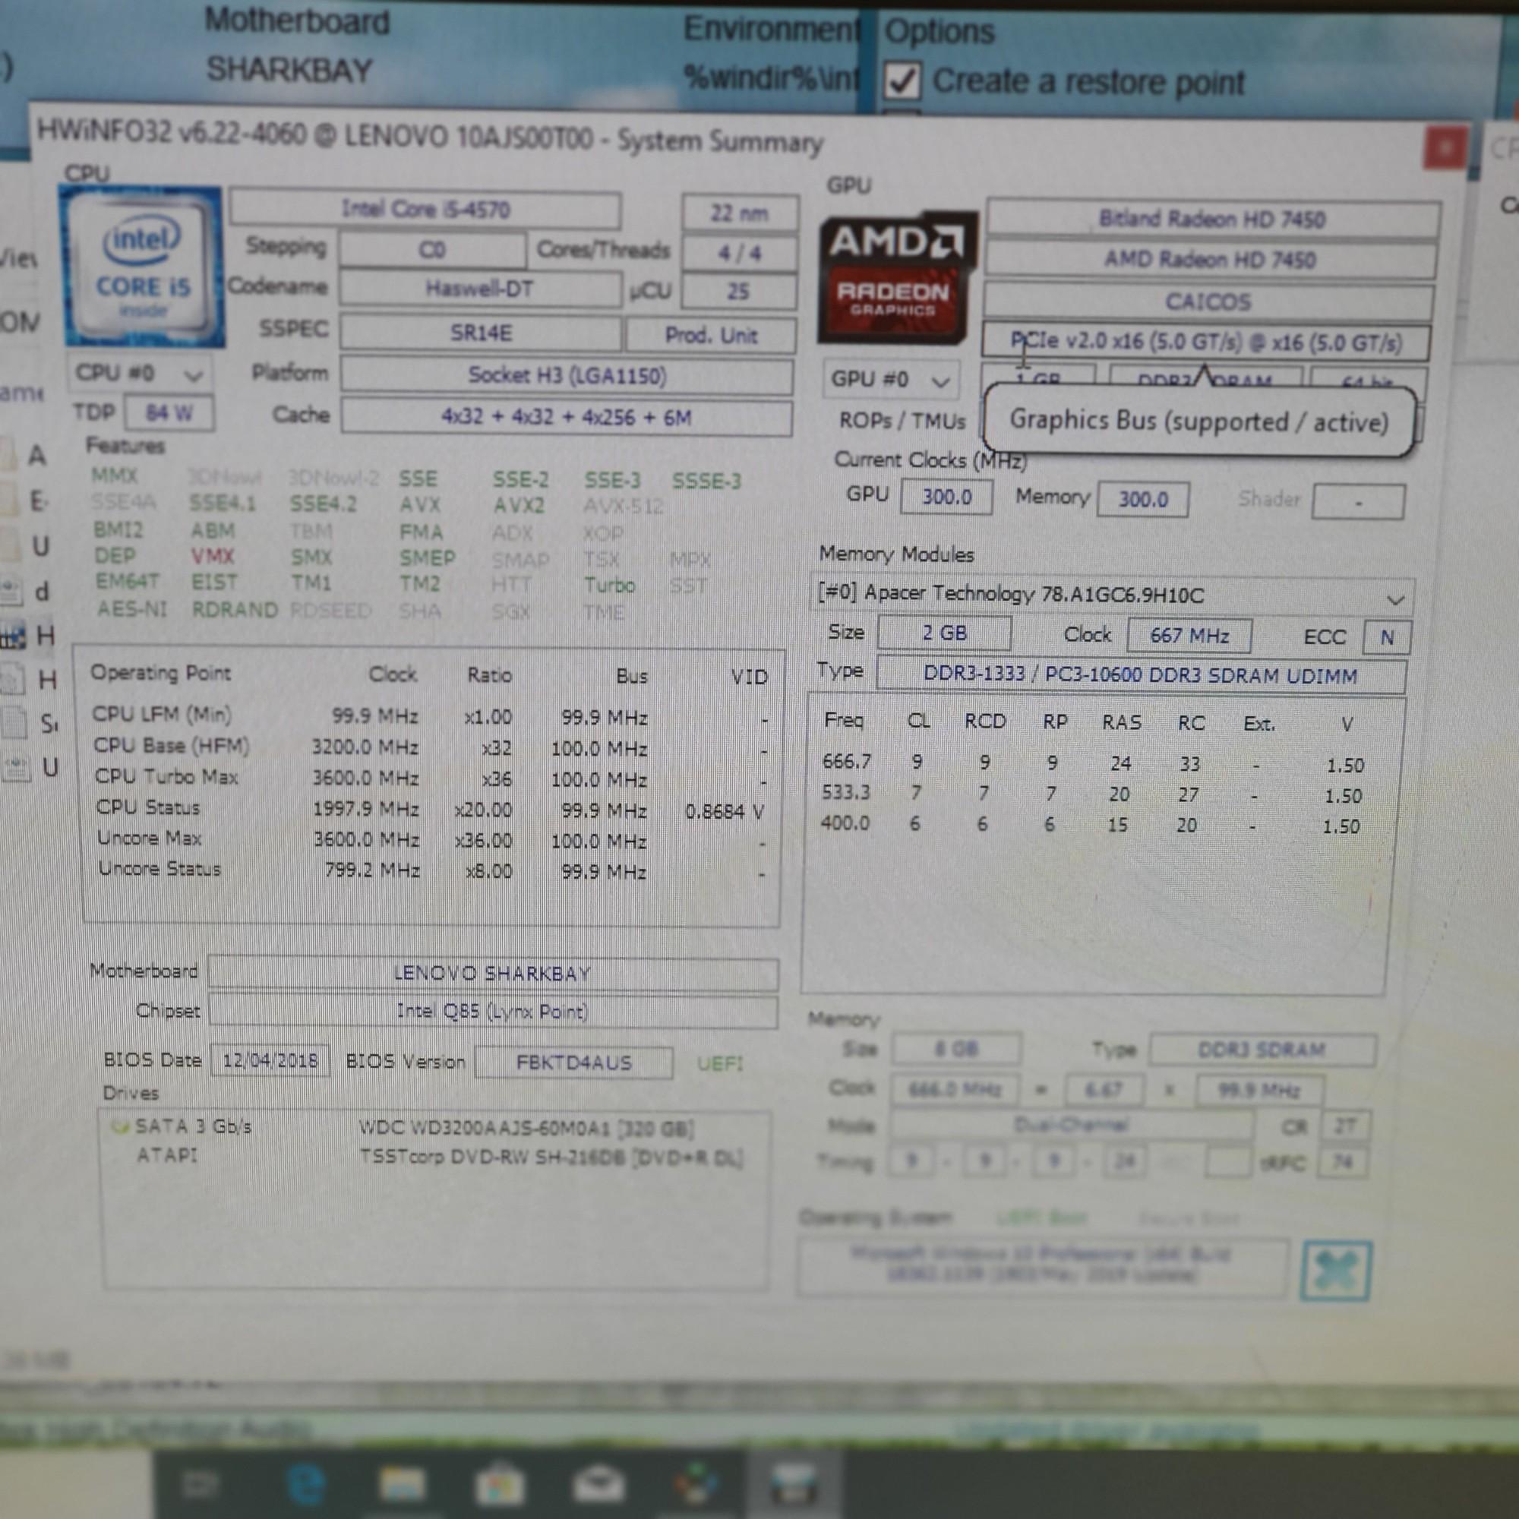Click the colorful dots taskbar icon

coord(696,1484)
